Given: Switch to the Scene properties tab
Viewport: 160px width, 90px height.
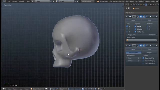Looking at the screenshot, I should (x=136, y=4).
